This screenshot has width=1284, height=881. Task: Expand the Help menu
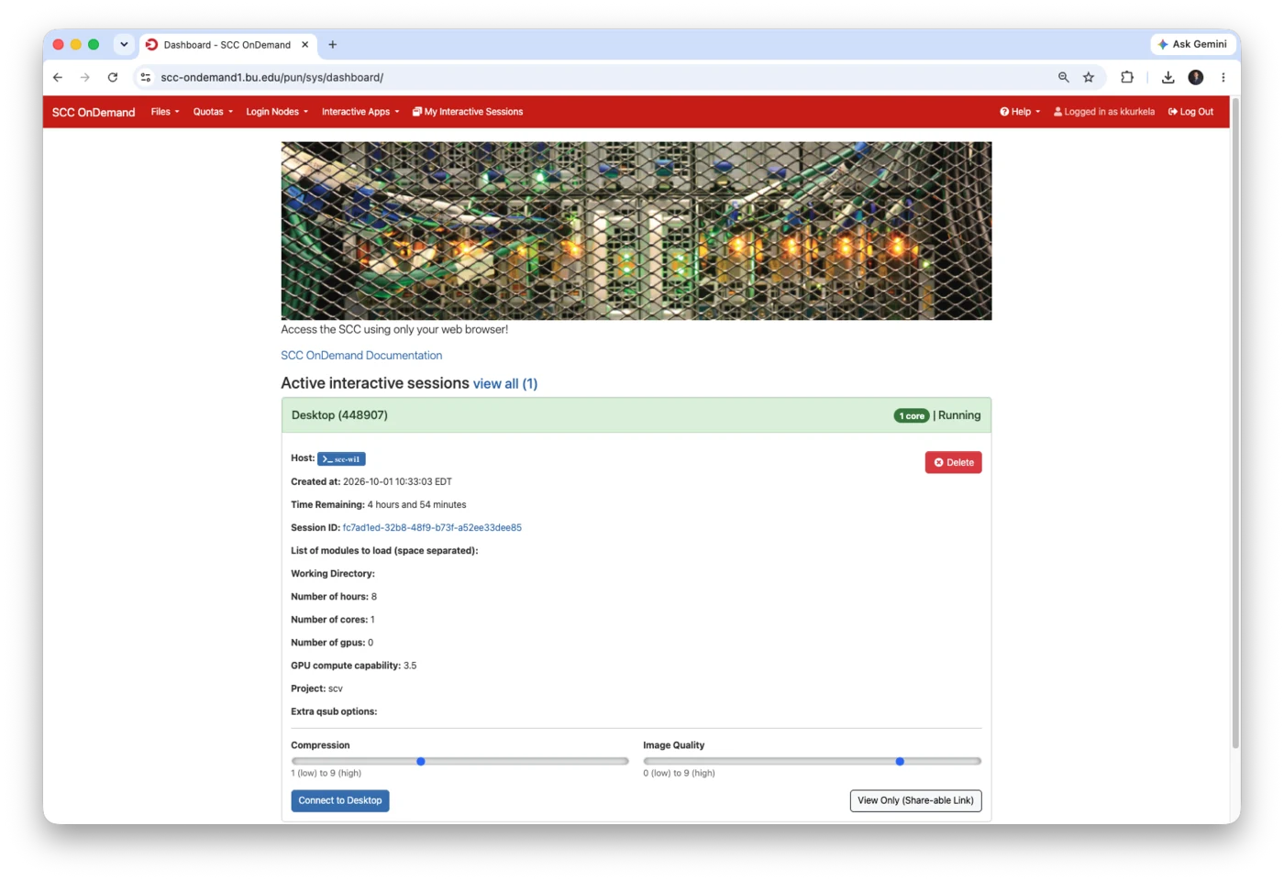point(1020,112)
